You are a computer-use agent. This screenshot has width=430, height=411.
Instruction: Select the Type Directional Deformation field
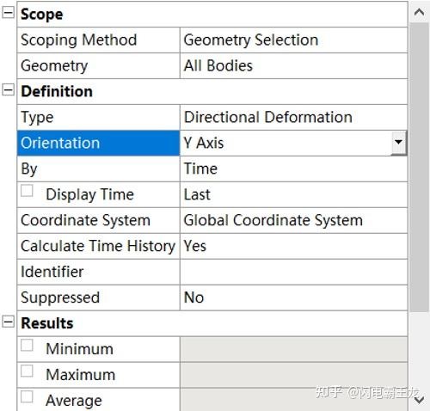point(293,117)
